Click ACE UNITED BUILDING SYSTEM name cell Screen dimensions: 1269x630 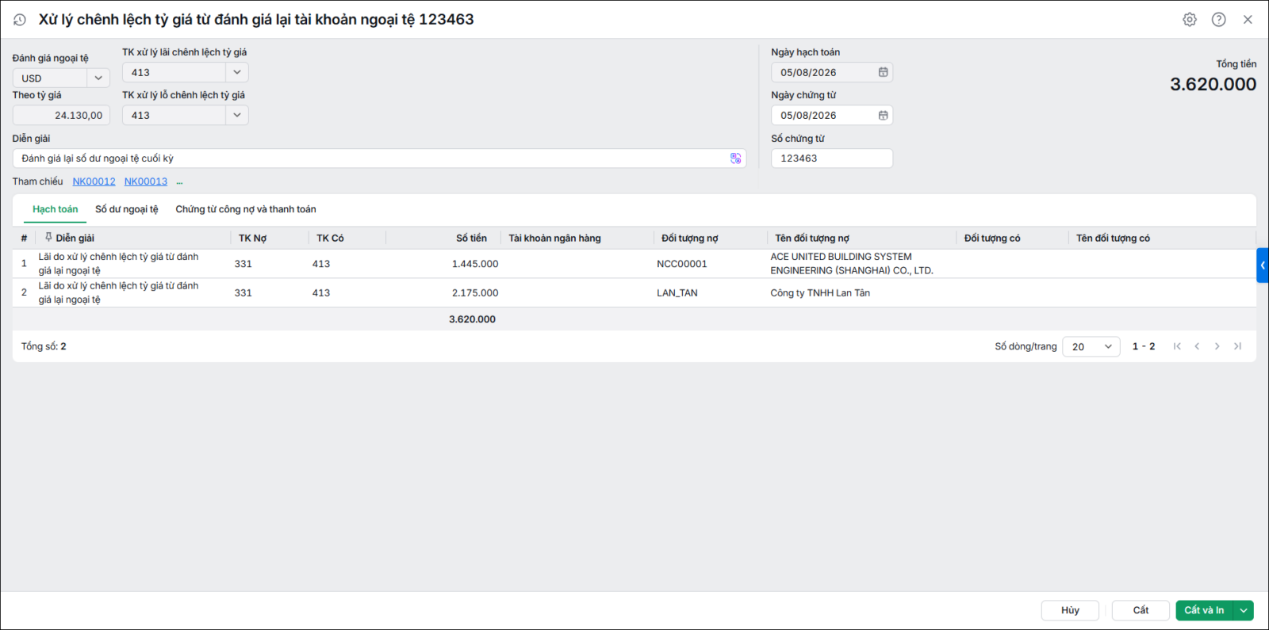click(852, 264)
